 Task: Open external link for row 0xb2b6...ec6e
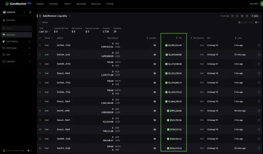pyautogui.click(x=259, y=55)
